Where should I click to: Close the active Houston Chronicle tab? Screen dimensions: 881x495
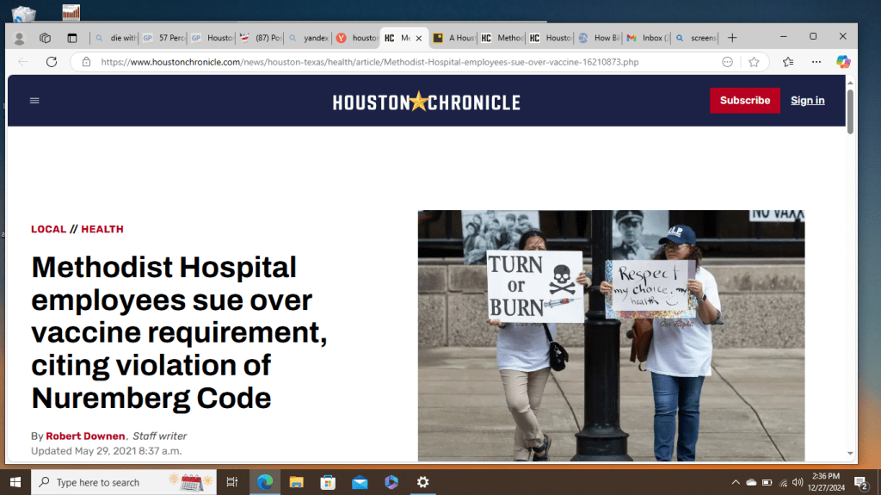419,38
